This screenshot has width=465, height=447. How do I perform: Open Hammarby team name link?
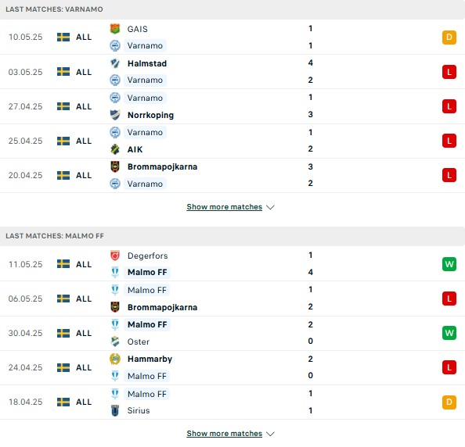pos(150,359)
